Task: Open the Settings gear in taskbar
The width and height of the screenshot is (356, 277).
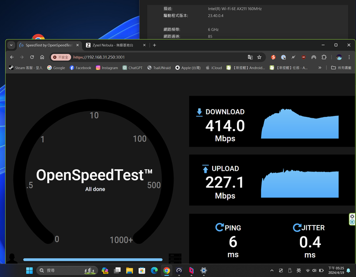Action: 204,271
